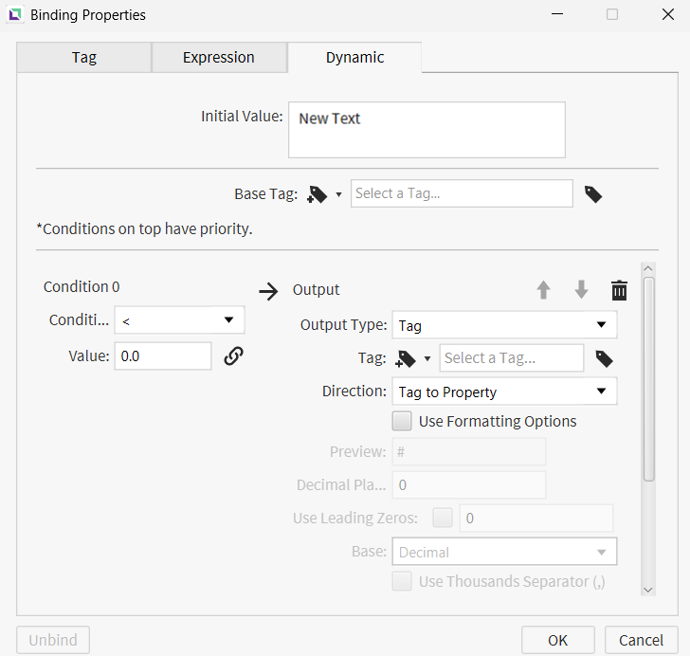690x656 pixels.
Task: Switch to the Expression tab
Action: click(x=219, y=58)
